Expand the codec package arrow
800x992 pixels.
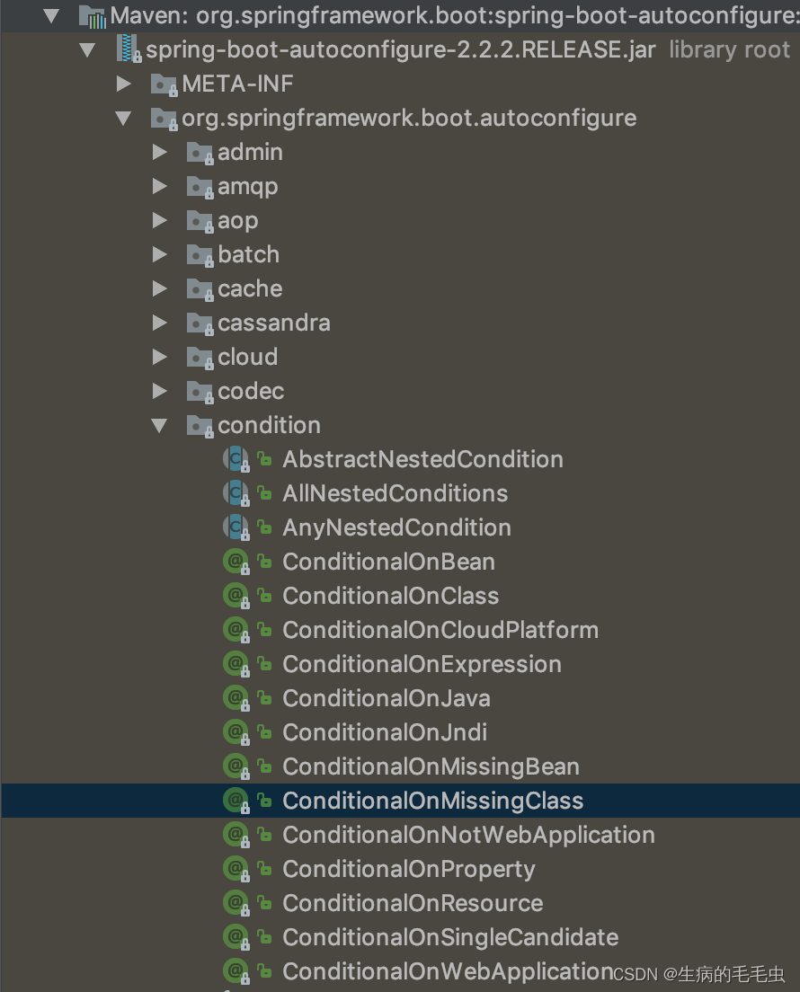coord(160,391)
